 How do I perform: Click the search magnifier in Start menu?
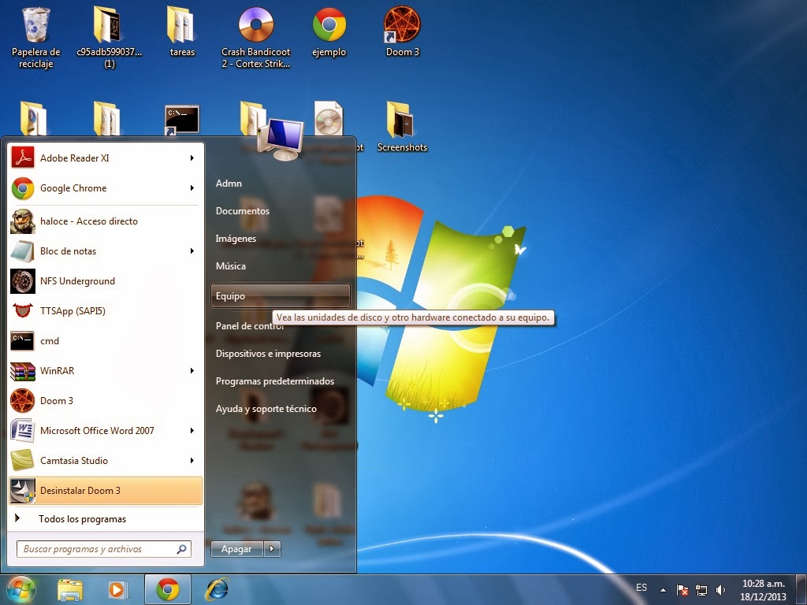coord(182,549)
